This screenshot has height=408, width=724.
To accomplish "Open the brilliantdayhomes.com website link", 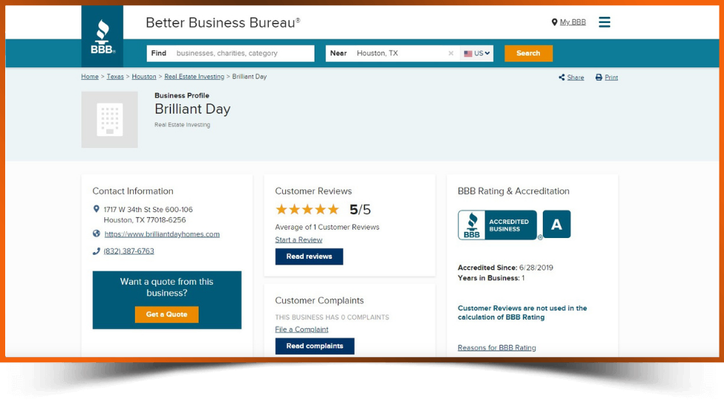I will click(162, 234).
